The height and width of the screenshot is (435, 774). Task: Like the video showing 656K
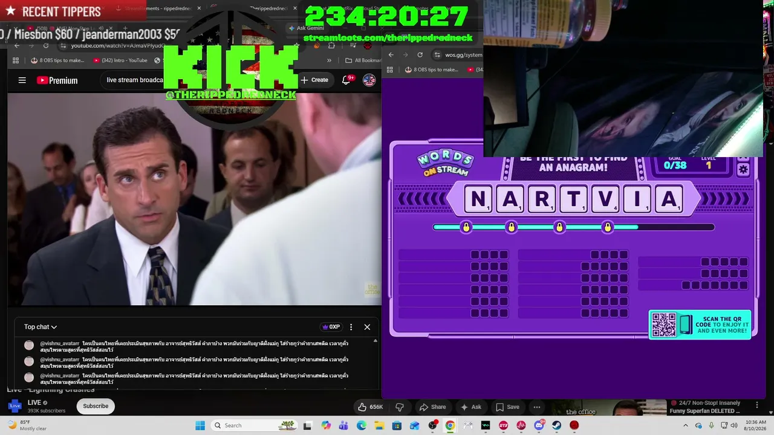[x=370, y=407]
